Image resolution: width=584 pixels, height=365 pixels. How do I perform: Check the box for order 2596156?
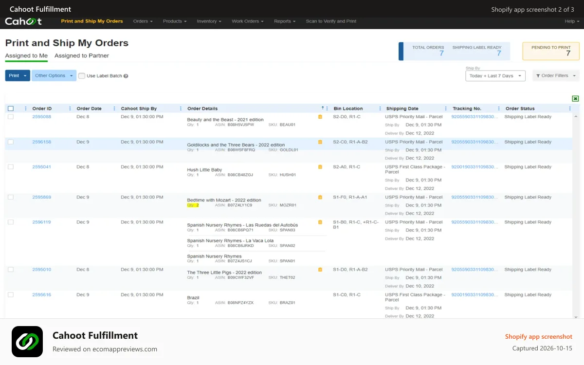pos(11,142)
